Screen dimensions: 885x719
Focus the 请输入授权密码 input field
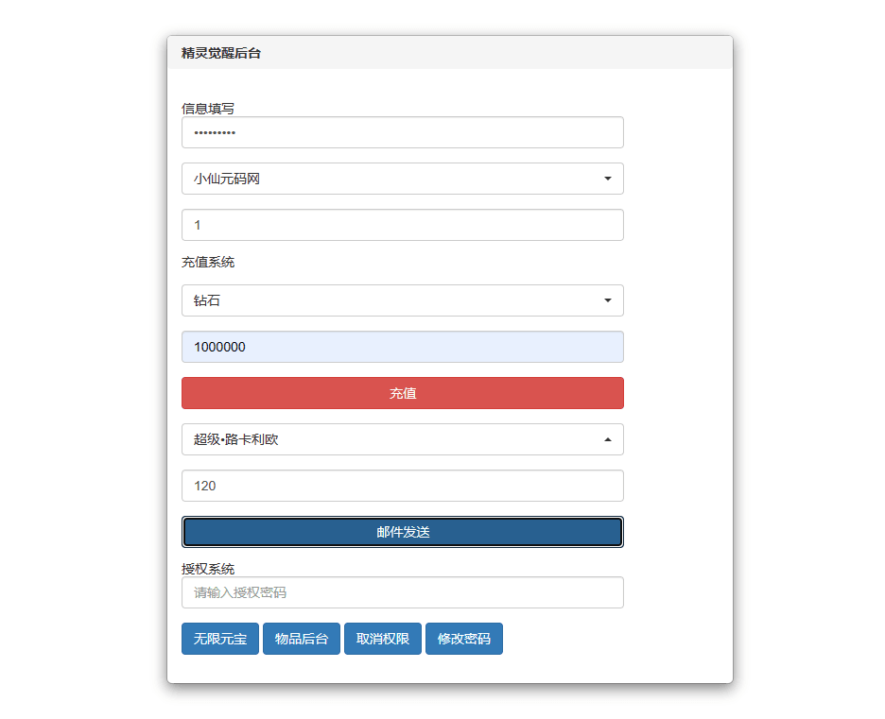(403, 592)
